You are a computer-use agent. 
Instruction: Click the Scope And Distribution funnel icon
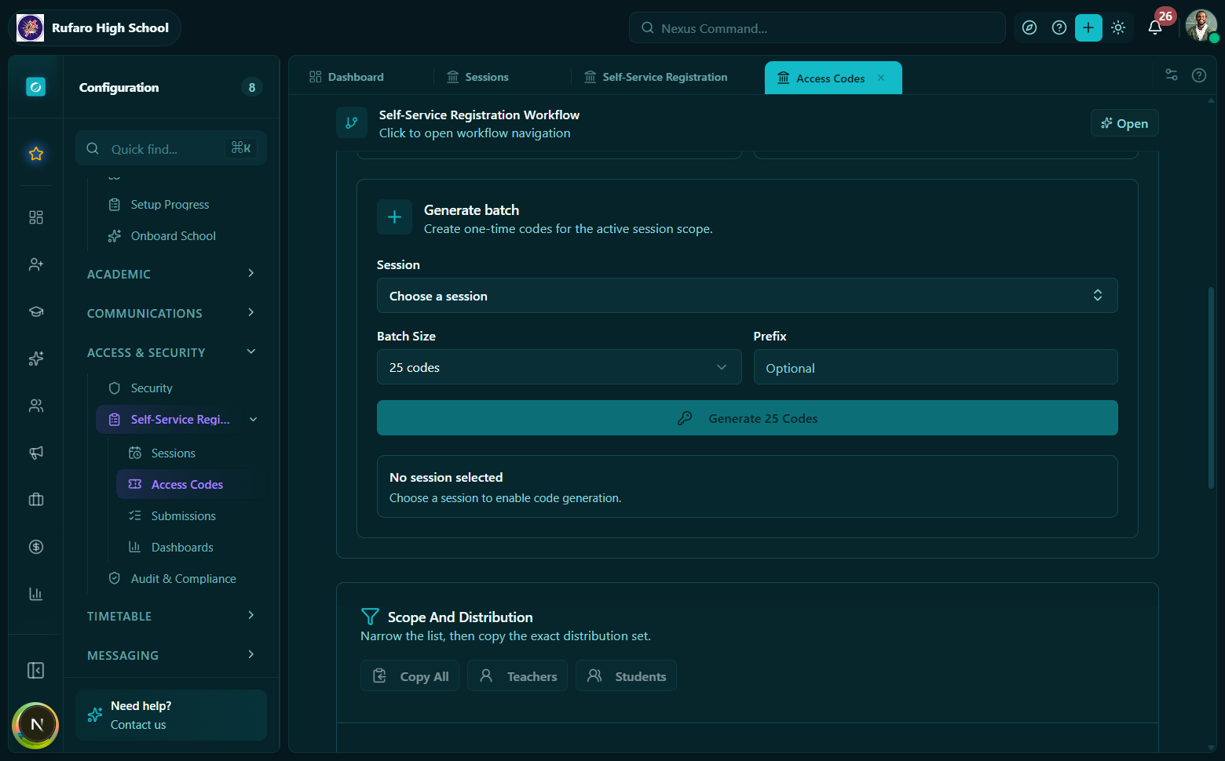370,617
